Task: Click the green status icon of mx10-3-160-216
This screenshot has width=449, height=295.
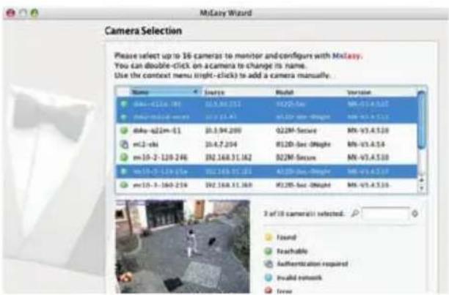Action: click(124, 184)
